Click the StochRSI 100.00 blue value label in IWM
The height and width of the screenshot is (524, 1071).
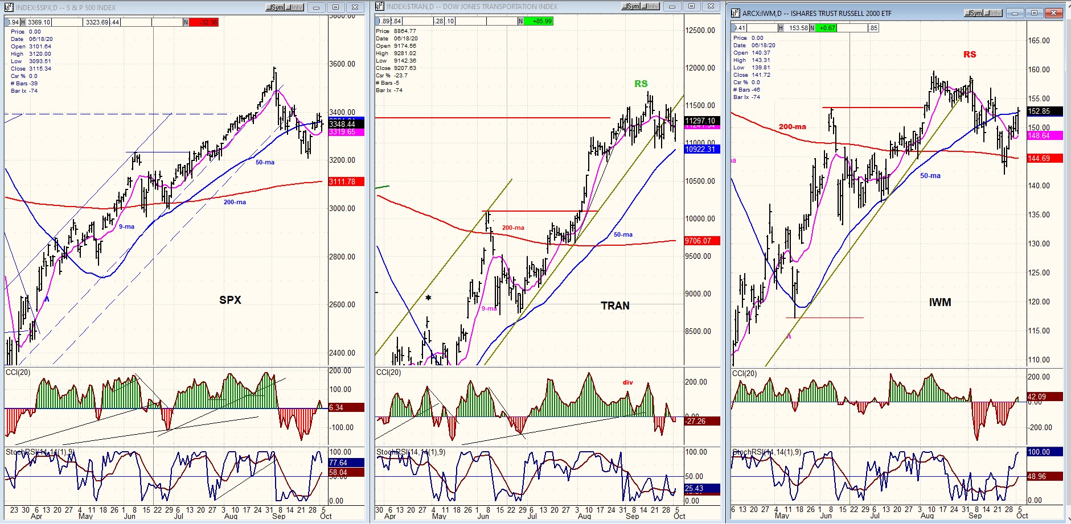tap(1045, 452)
